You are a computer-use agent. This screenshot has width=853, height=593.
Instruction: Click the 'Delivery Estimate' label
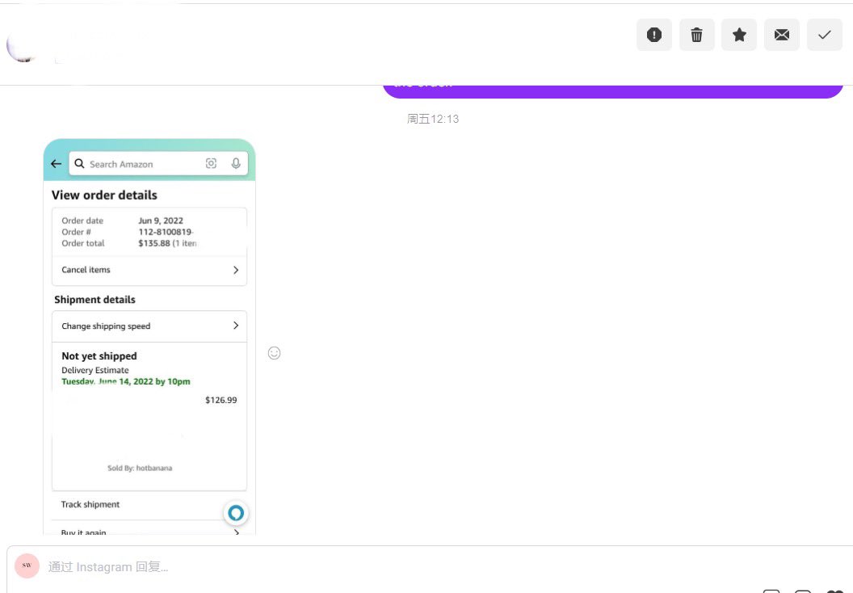tap(95, 370)
